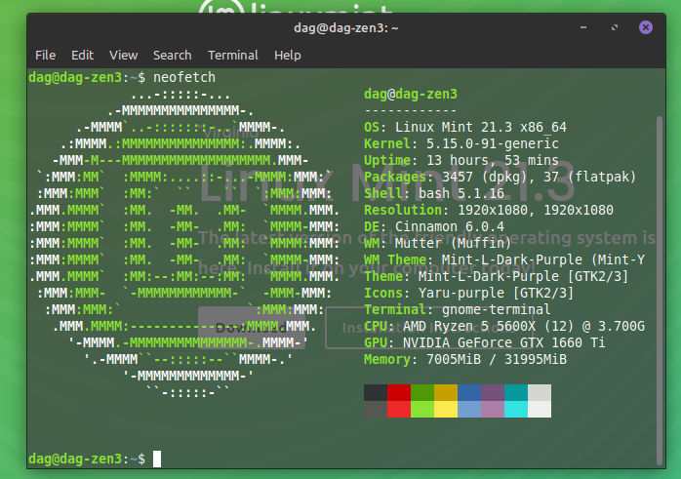Image resolution: width=681 pixels, height=479 pixels.
Task: Open the Search menu
Action: click(x=172, y=56)
